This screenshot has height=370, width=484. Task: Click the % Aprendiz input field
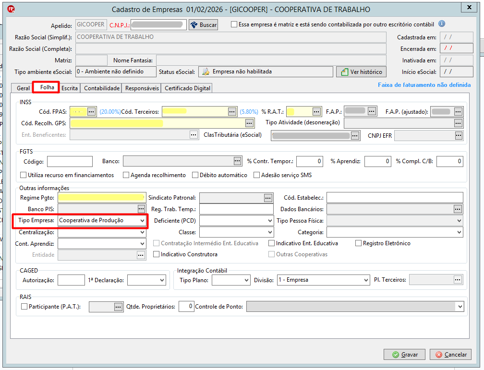coord(378,161)
